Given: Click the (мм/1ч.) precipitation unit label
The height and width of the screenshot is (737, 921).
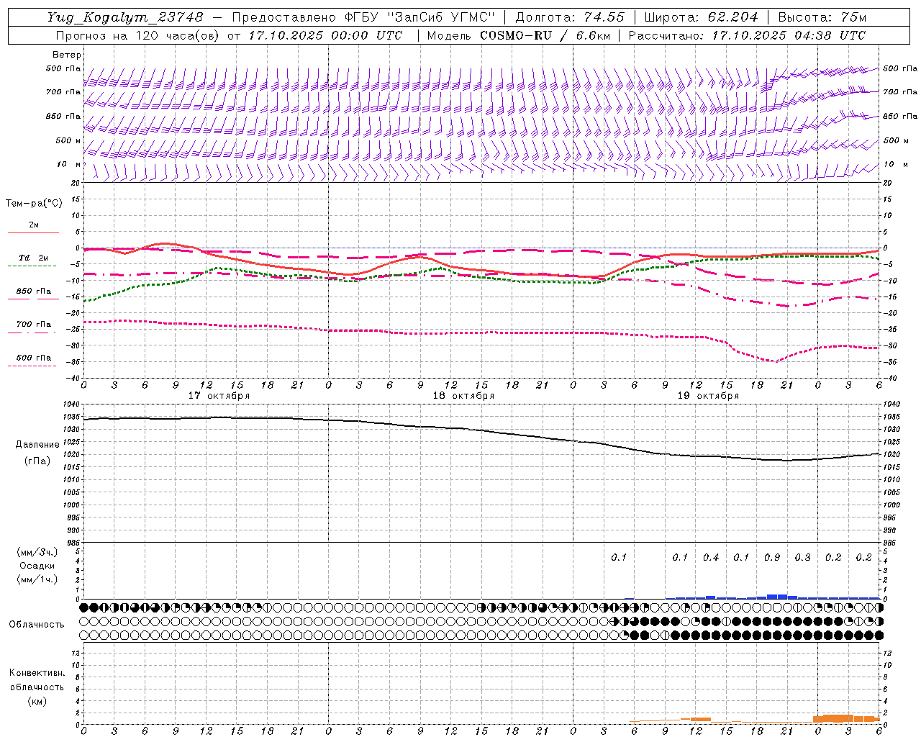Looking at the screenshot, I should [37, 579].
